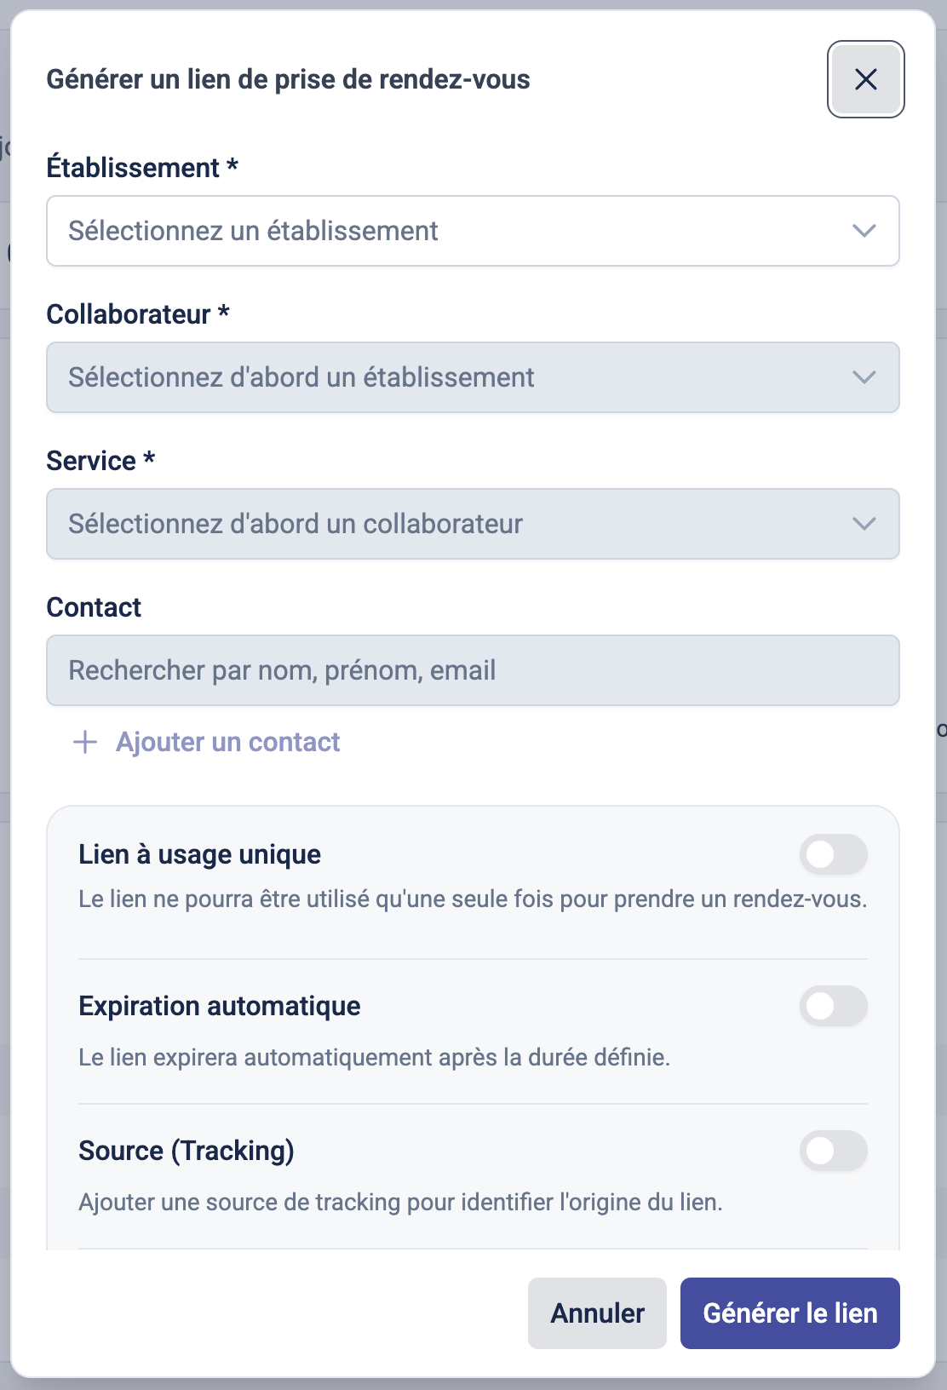Click the Source (Tracking) heading
The width and height of the screenshot is (947, 1390).
pyautogui.click(x=186, y=1151)
